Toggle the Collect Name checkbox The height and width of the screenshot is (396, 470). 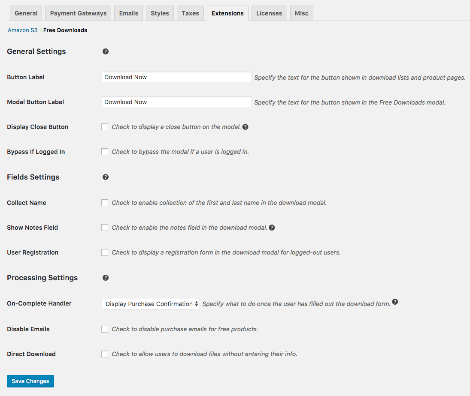click(x=105, y=203)
